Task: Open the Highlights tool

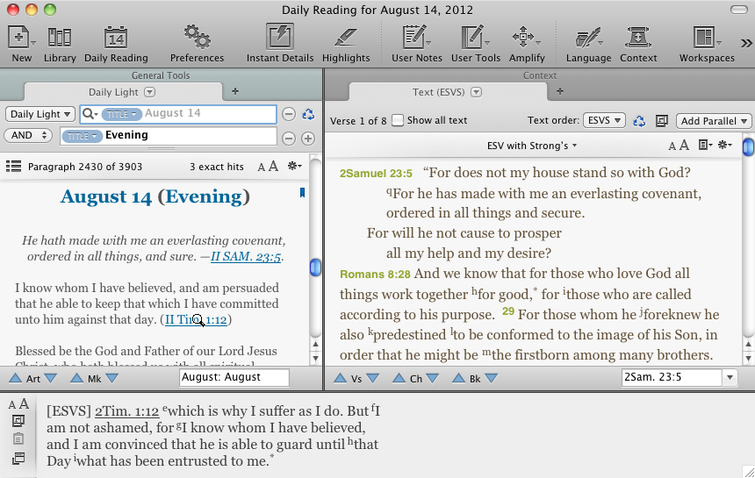Action: (x=346, y=39)
